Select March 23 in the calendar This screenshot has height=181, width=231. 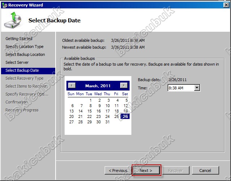[x=99, y=116]
